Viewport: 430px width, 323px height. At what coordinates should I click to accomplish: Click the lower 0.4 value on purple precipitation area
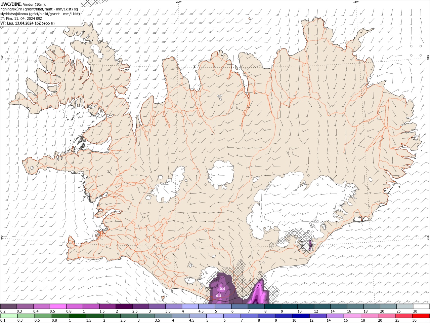(219, 296)
